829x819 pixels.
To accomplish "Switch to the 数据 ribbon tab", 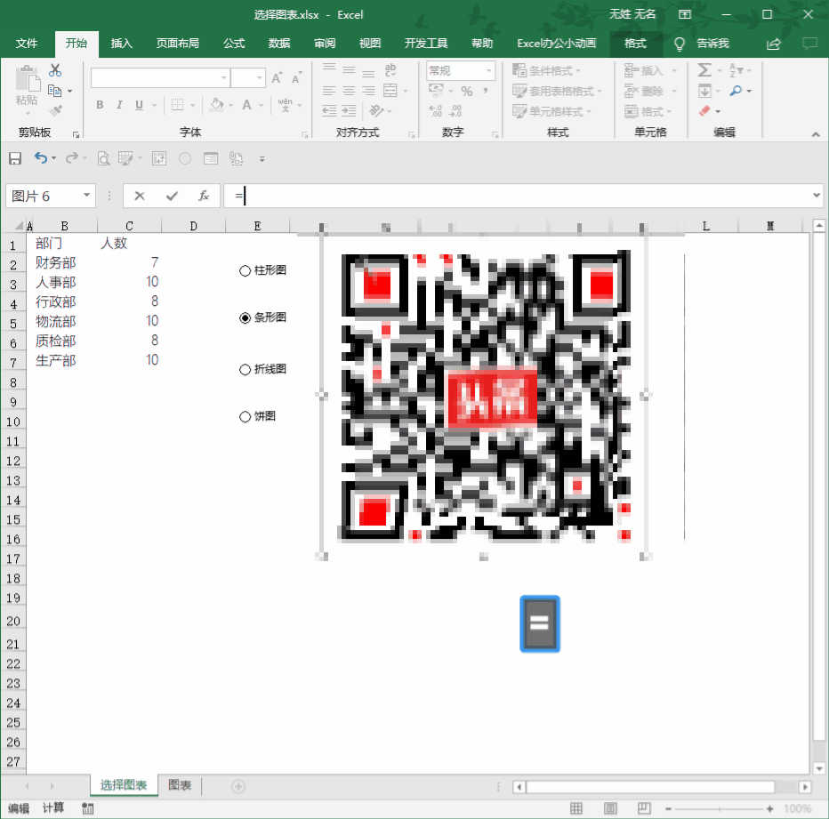I will tap(279, 44).
